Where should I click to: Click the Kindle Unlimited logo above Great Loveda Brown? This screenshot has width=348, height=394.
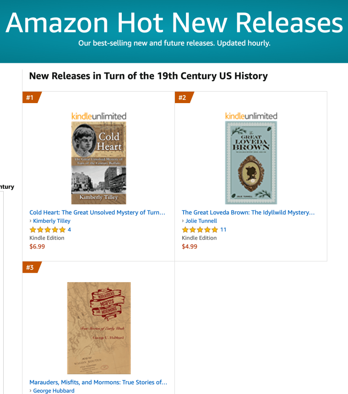(251, 116)
